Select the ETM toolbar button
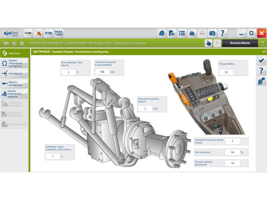The width and height of the screenshot is (267, 200). tap(48, 33)
